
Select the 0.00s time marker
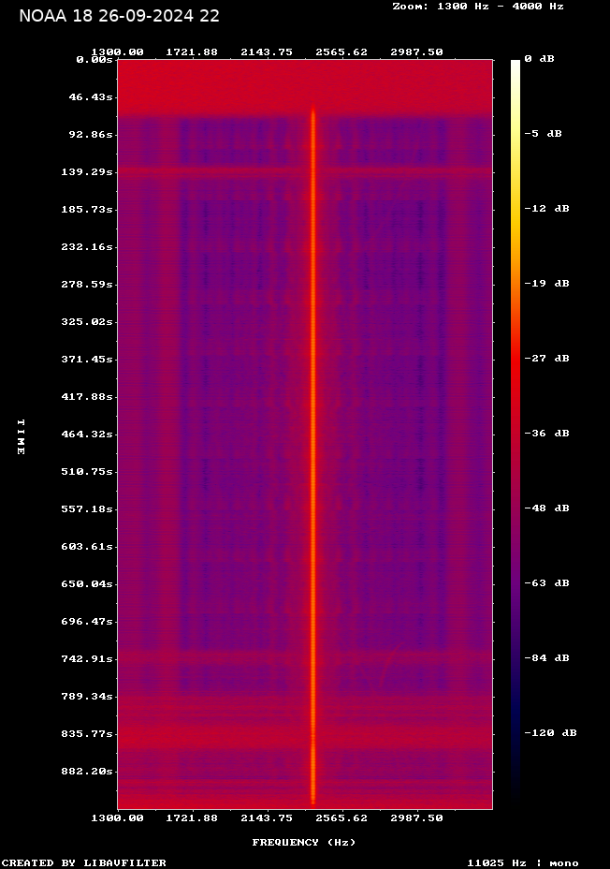(x=94, y=59)
